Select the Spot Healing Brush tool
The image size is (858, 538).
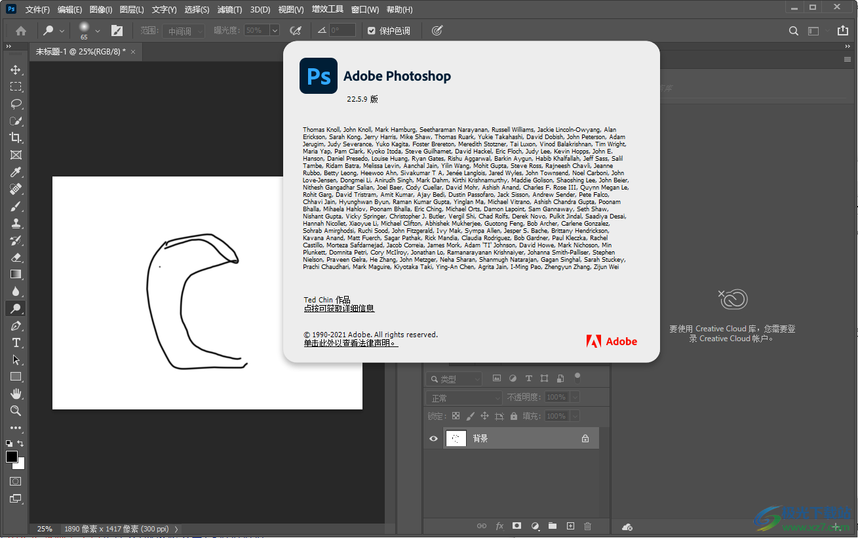tap(16, 189)
